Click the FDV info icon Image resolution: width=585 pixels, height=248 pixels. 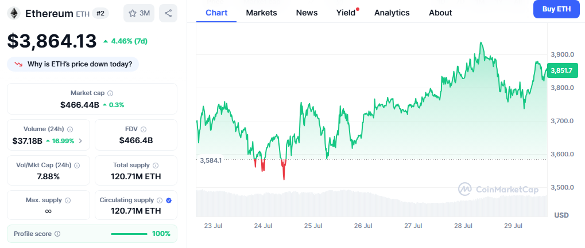(144, 129)
